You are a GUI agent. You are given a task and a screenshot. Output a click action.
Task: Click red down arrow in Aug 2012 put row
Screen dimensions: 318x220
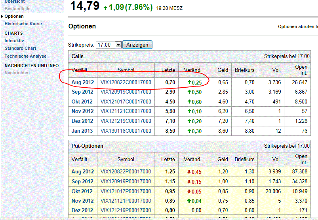[189, 172]
